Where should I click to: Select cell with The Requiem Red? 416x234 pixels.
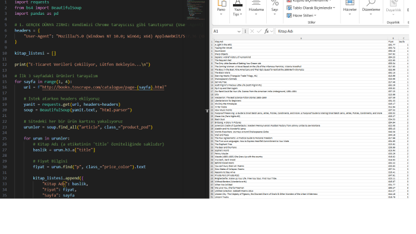301,60
